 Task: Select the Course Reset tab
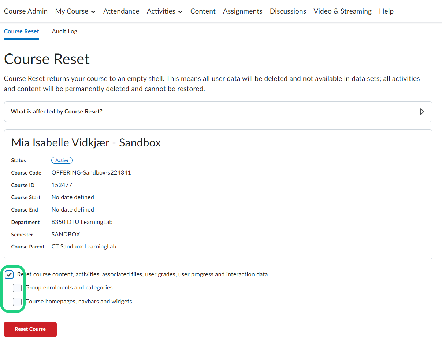tap(22, 31)
